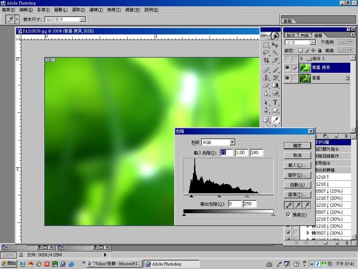
Task: Open the 圖層(L) menu
Action: (x=61, y=10)
